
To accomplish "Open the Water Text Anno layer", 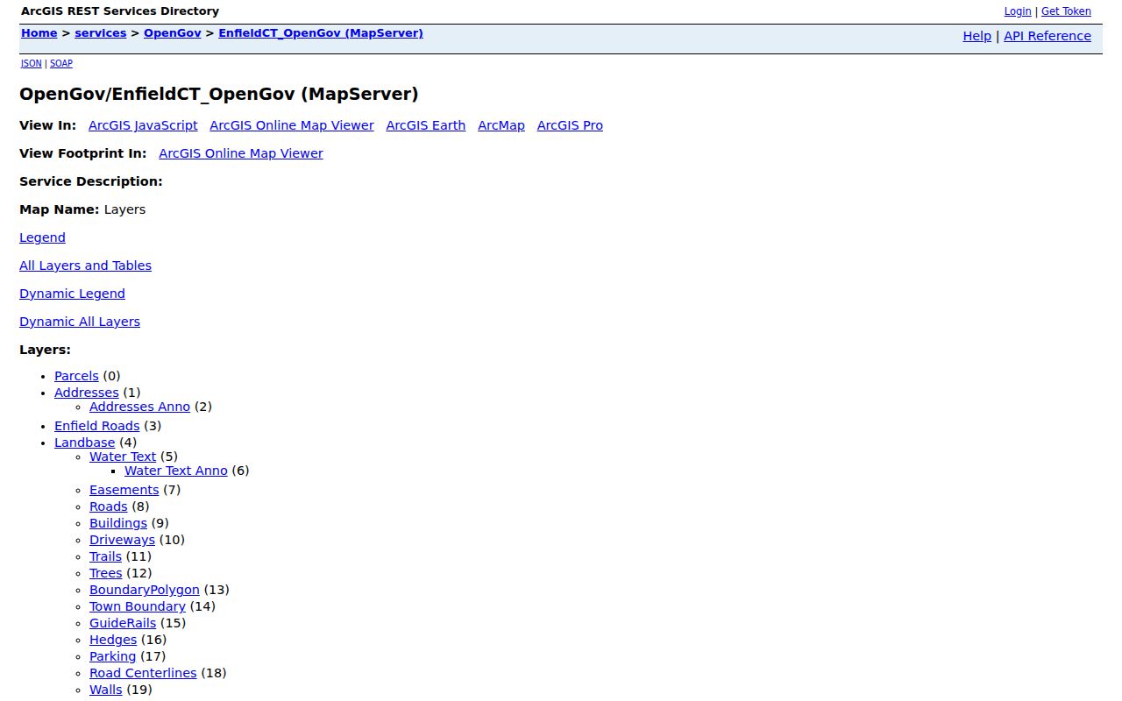I will coord(176,471).
